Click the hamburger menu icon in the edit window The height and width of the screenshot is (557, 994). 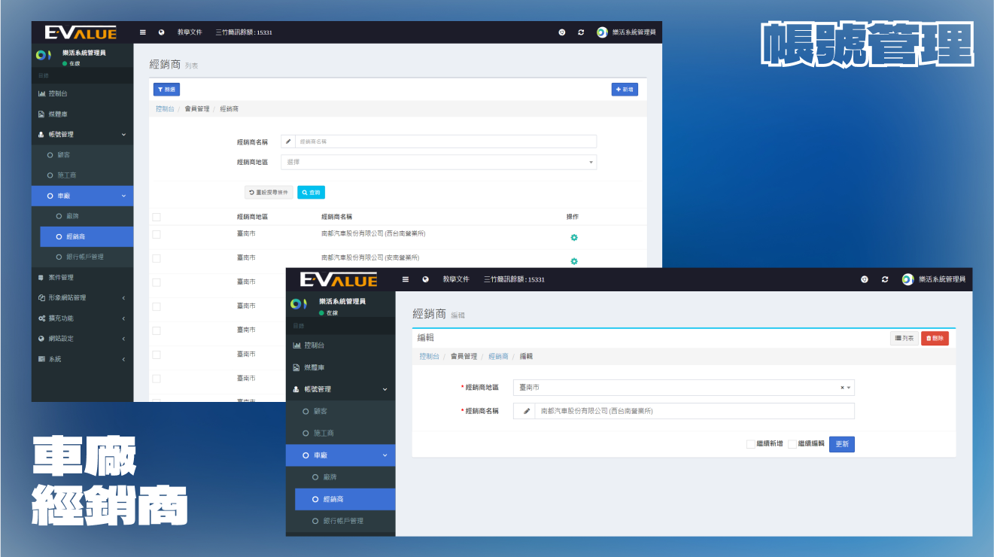(406, 279)
